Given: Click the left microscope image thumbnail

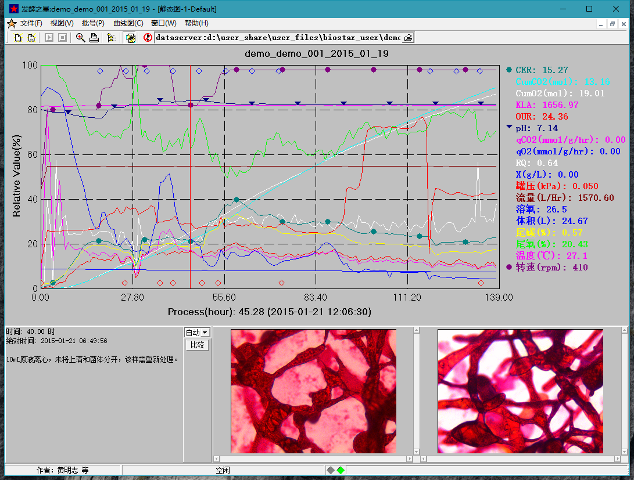Looking at the screenshot, I should [x=313, y=391].
